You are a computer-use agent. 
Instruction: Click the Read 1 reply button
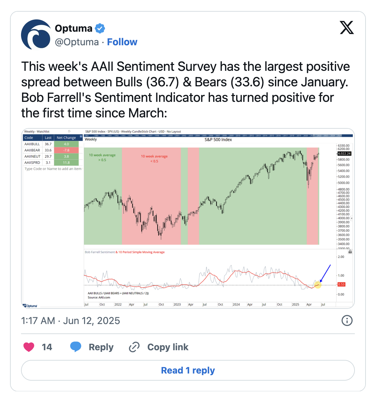(188, 370)
